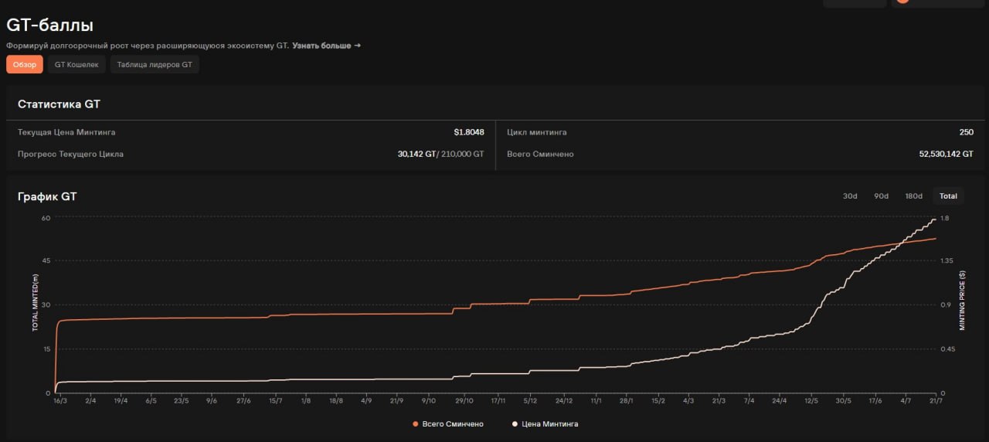Switch to the Обзор tab
This screenshot has height=442, width=989.
(x=25, y=65)
